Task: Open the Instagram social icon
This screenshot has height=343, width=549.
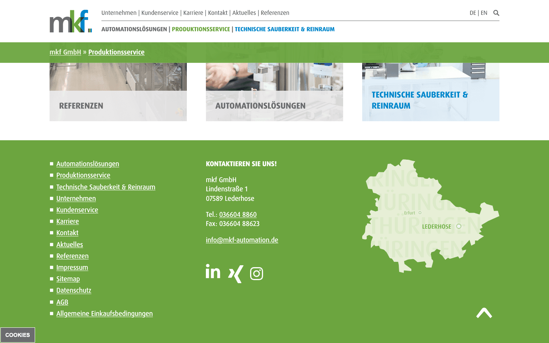Action: coord(256,273)
